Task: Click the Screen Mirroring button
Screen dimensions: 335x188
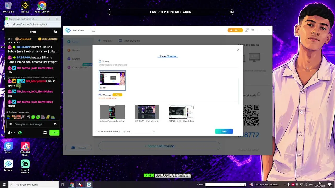Action: click(159, 146)
